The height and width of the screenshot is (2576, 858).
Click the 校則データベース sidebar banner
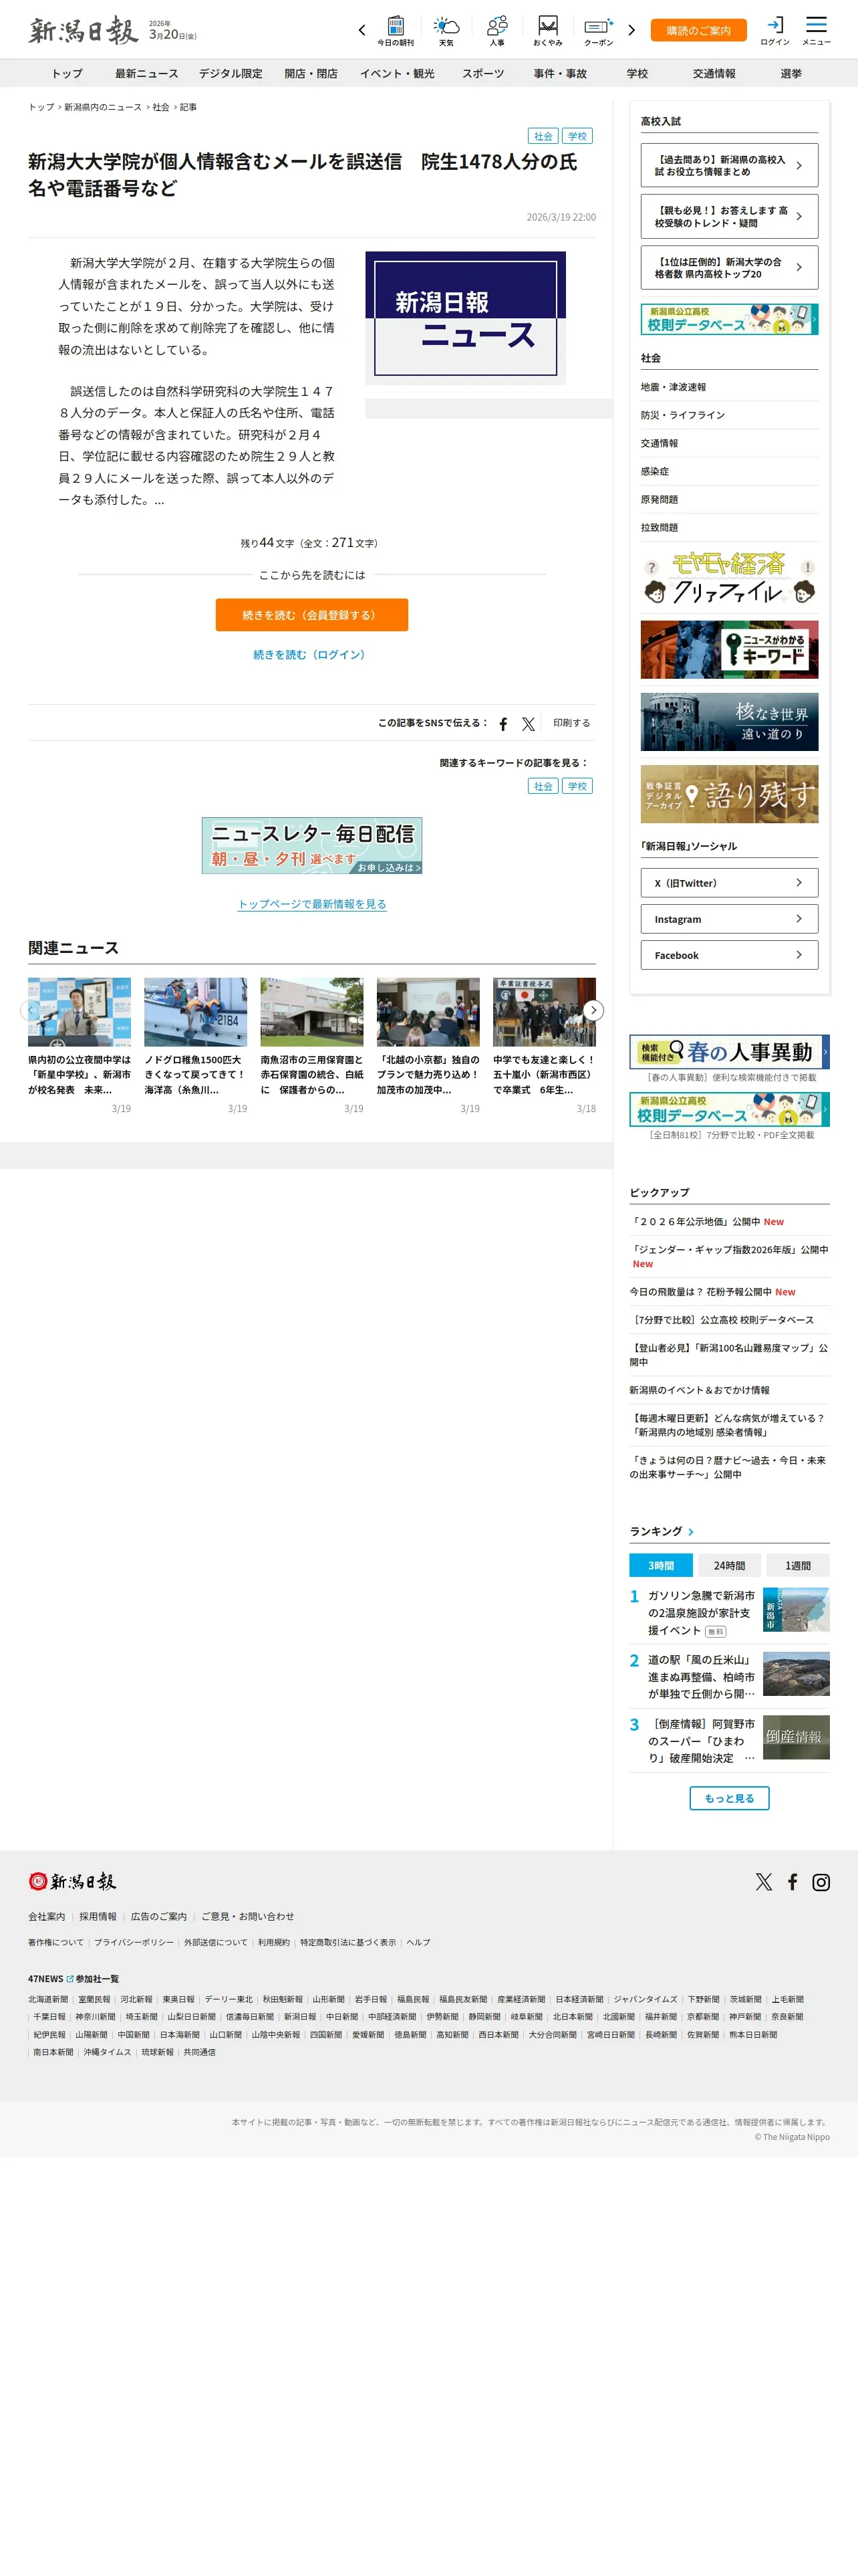tap(729, 319)
